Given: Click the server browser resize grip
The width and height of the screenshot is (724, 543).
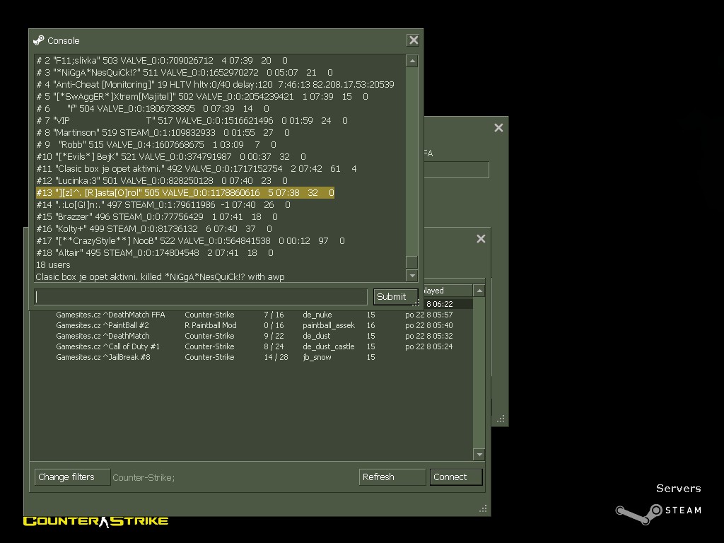Looking at the screenshot, I should 483,509.
